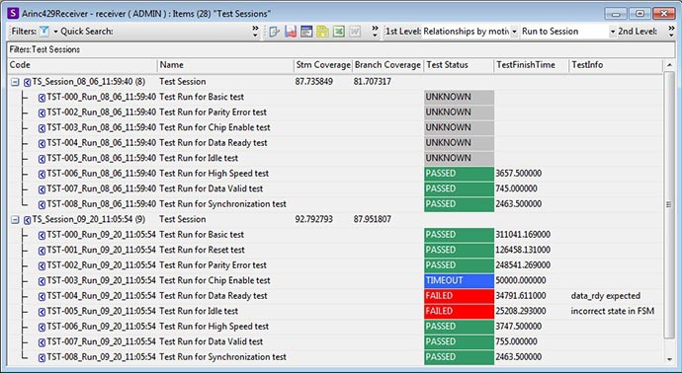Click the table view window icon
The height and width of the screenshot is (373, 682).
(x=306, y=32)
